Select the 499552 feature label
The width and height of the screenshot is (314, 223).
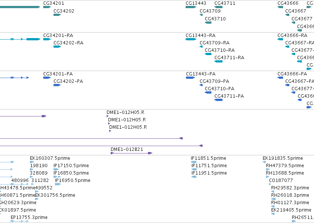(x=44, y=188)
